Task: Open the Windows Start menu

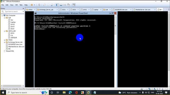Action: click(3, 93)
